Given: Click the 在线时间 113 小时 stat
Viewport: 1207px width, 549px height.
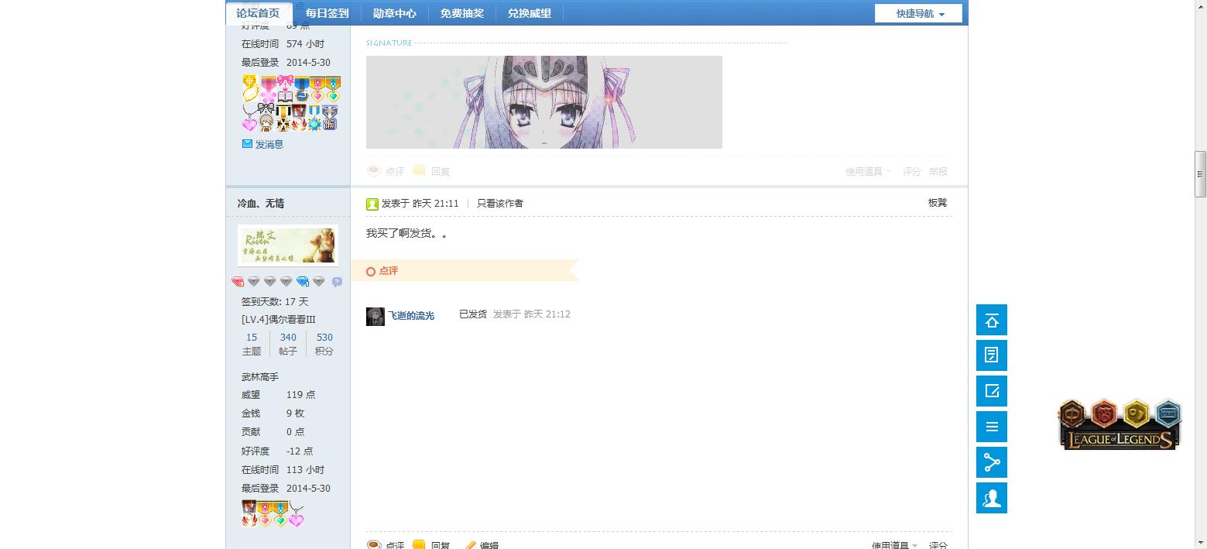Looking at the screenshot, I should (283, 470).
